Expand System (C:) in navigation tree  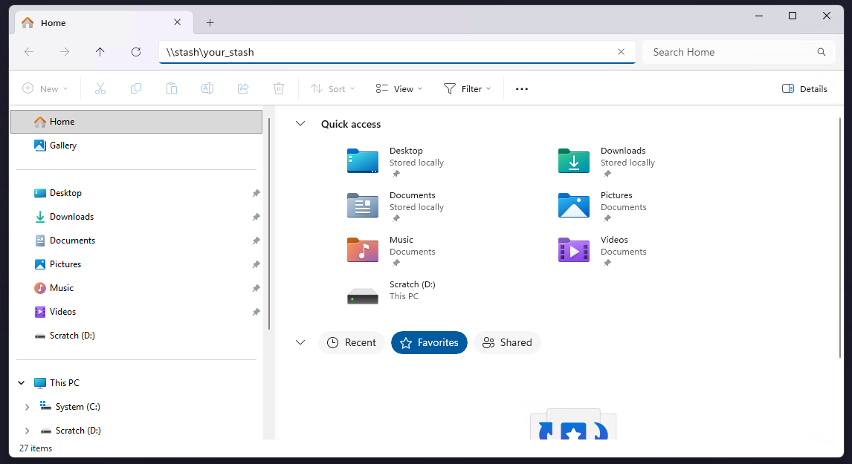tap(28, 407)
